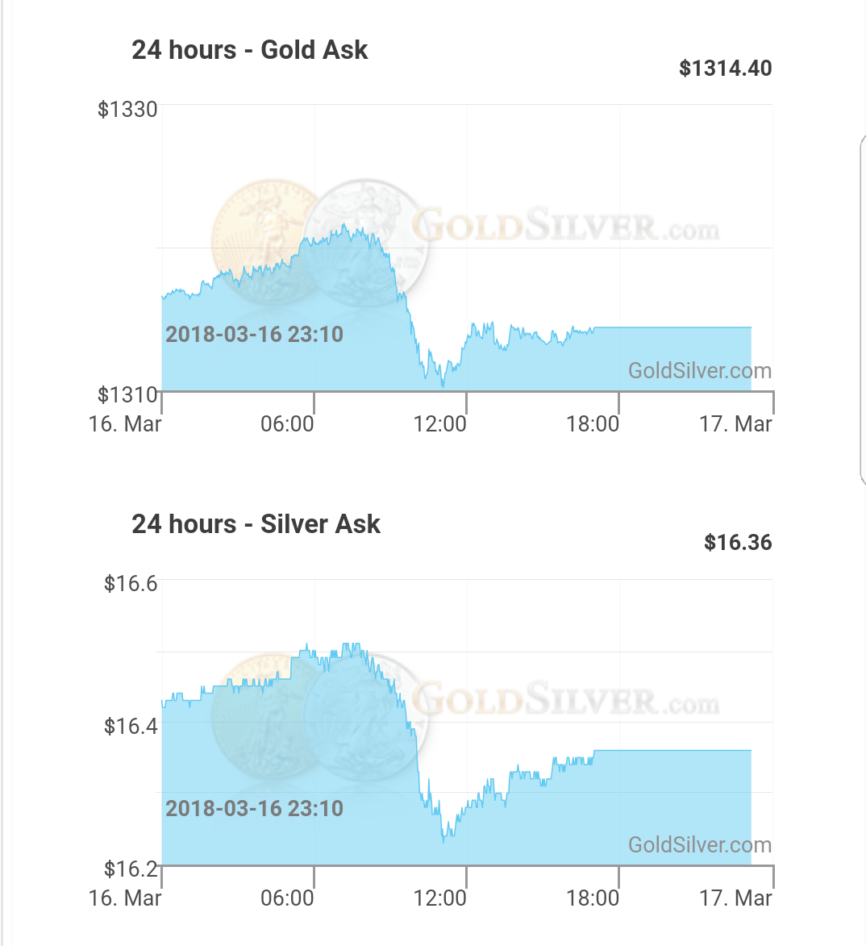Click the 06:00 marker on Gold chart axis

287,424
